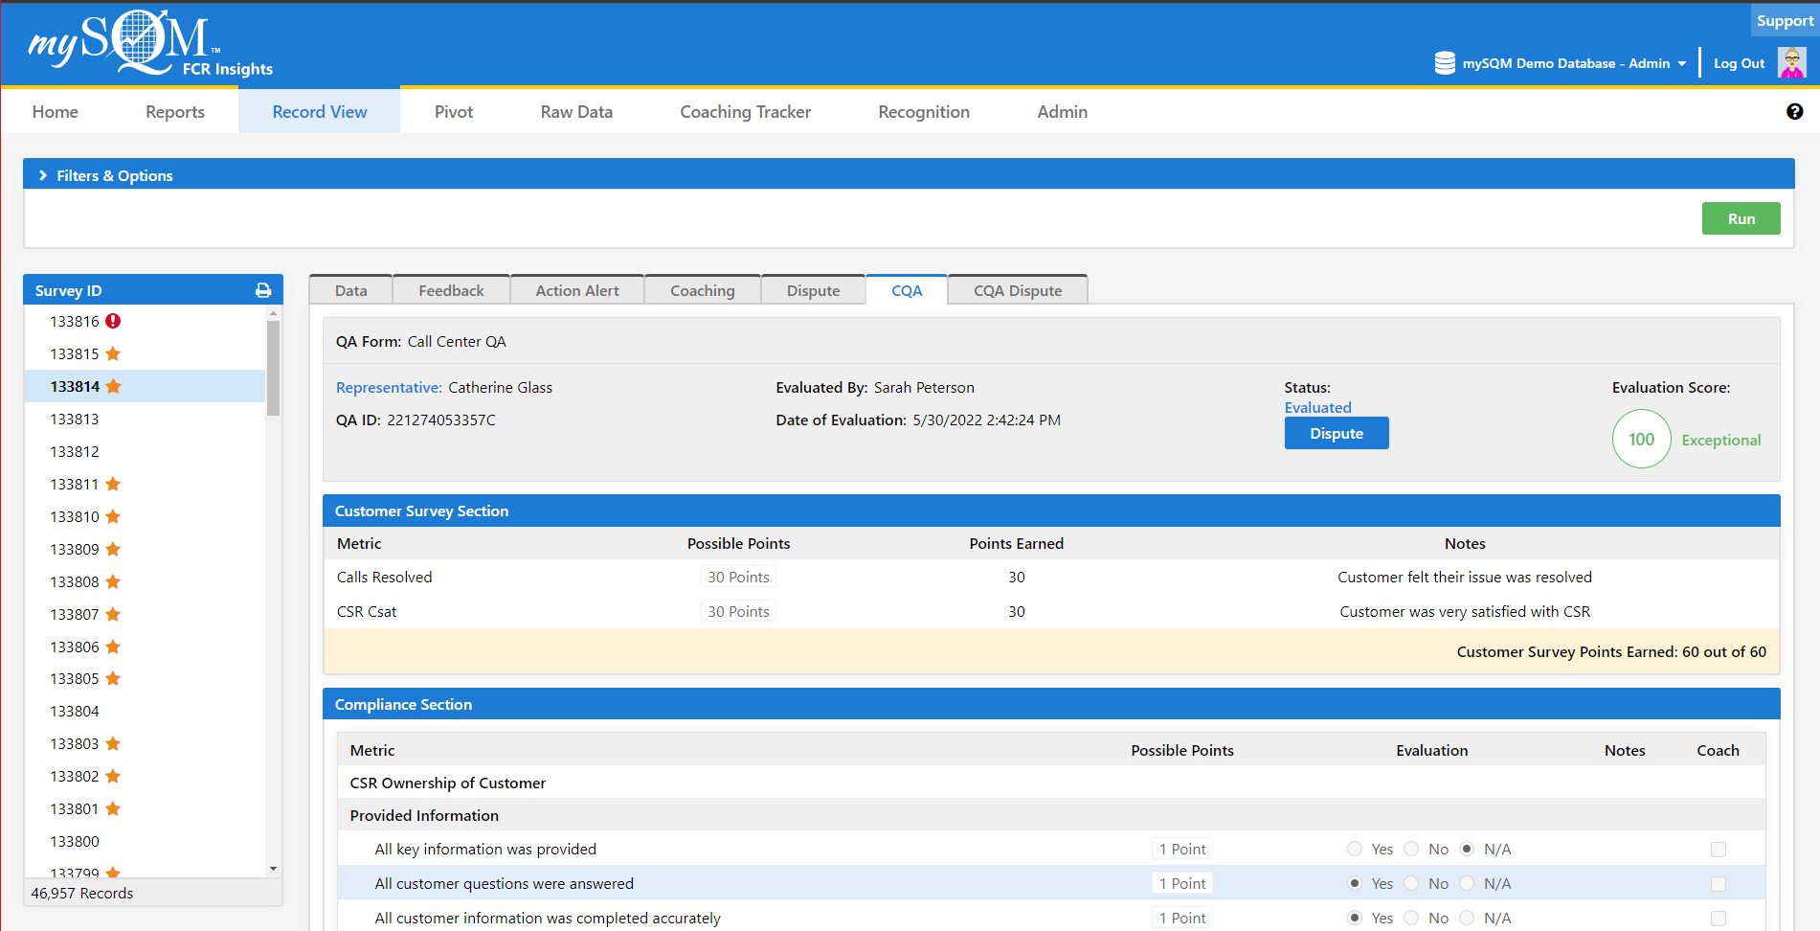Click the Dispute button under Status

point(1336,433)
